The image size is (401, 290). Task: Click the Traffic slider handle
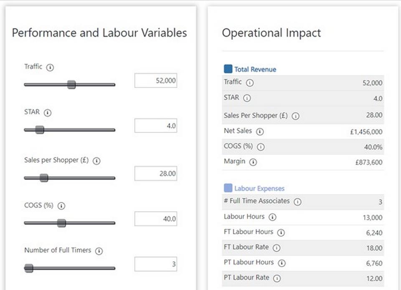pyautogui.click(x=71, y=85)
